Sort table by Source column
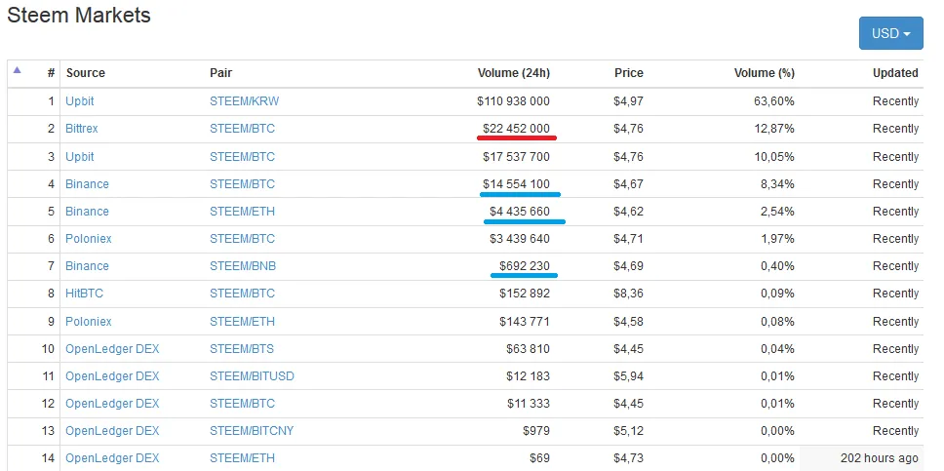Viewport: 944px width, 471px height. (86, 73)
